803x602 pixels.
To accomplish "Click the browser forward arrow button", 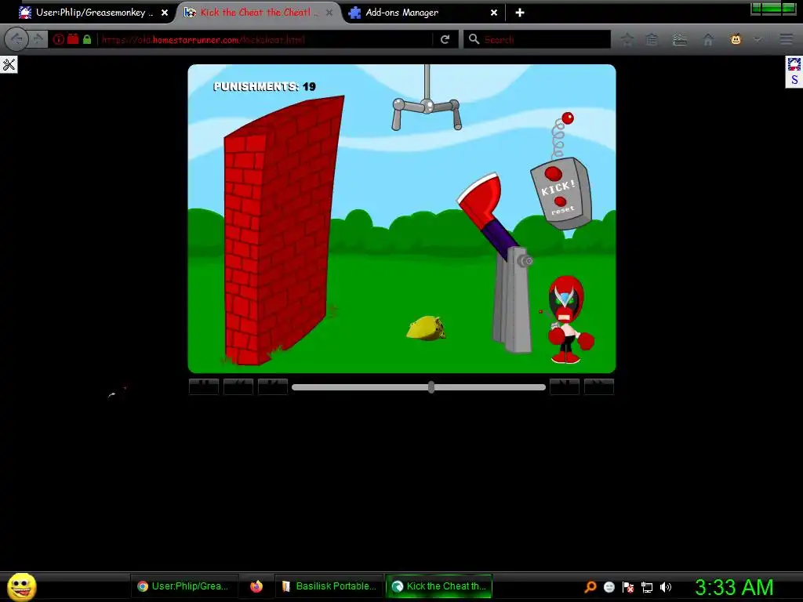I will click(38, 39).
